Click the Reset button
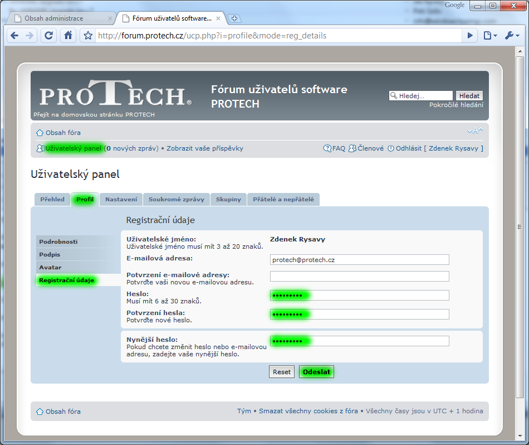This screenshot has width=529, height=445. coord(282,372)
